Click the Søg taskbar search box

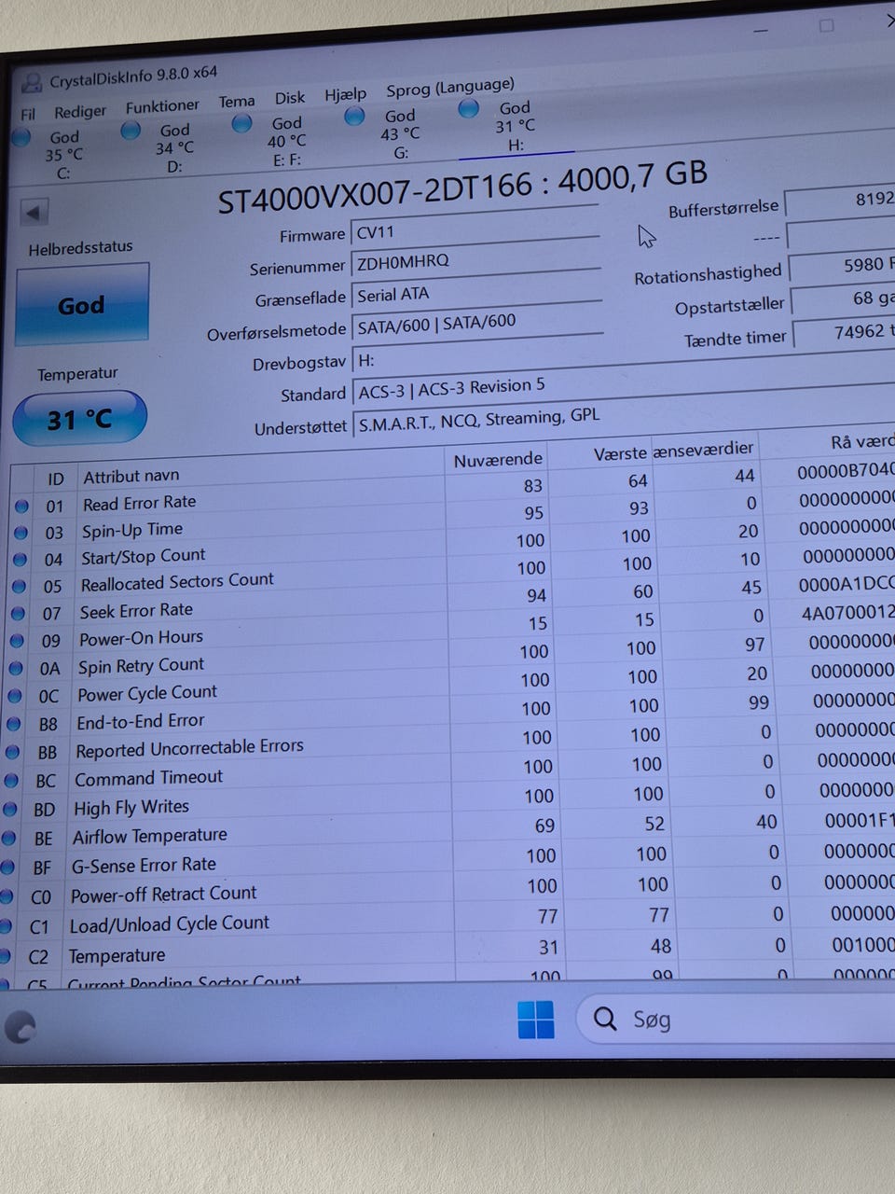tap(736, 1019)
